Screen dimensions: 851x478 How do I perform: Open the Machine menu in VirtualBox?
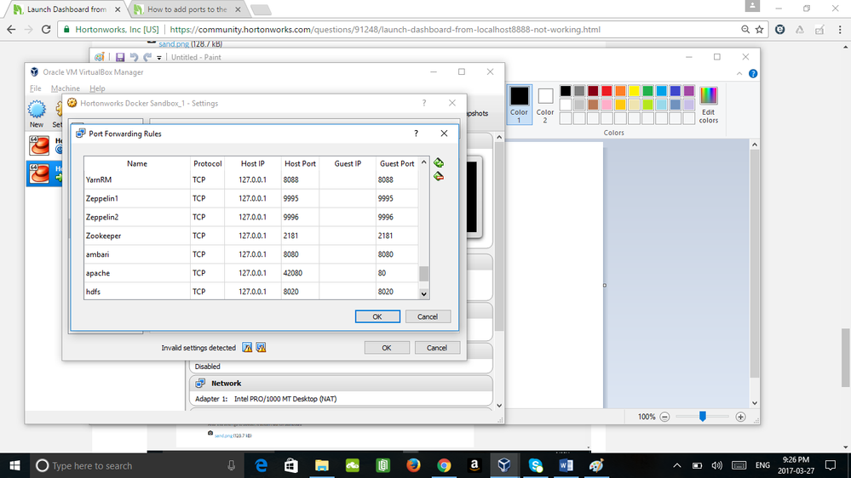click(x=65, y=88)
